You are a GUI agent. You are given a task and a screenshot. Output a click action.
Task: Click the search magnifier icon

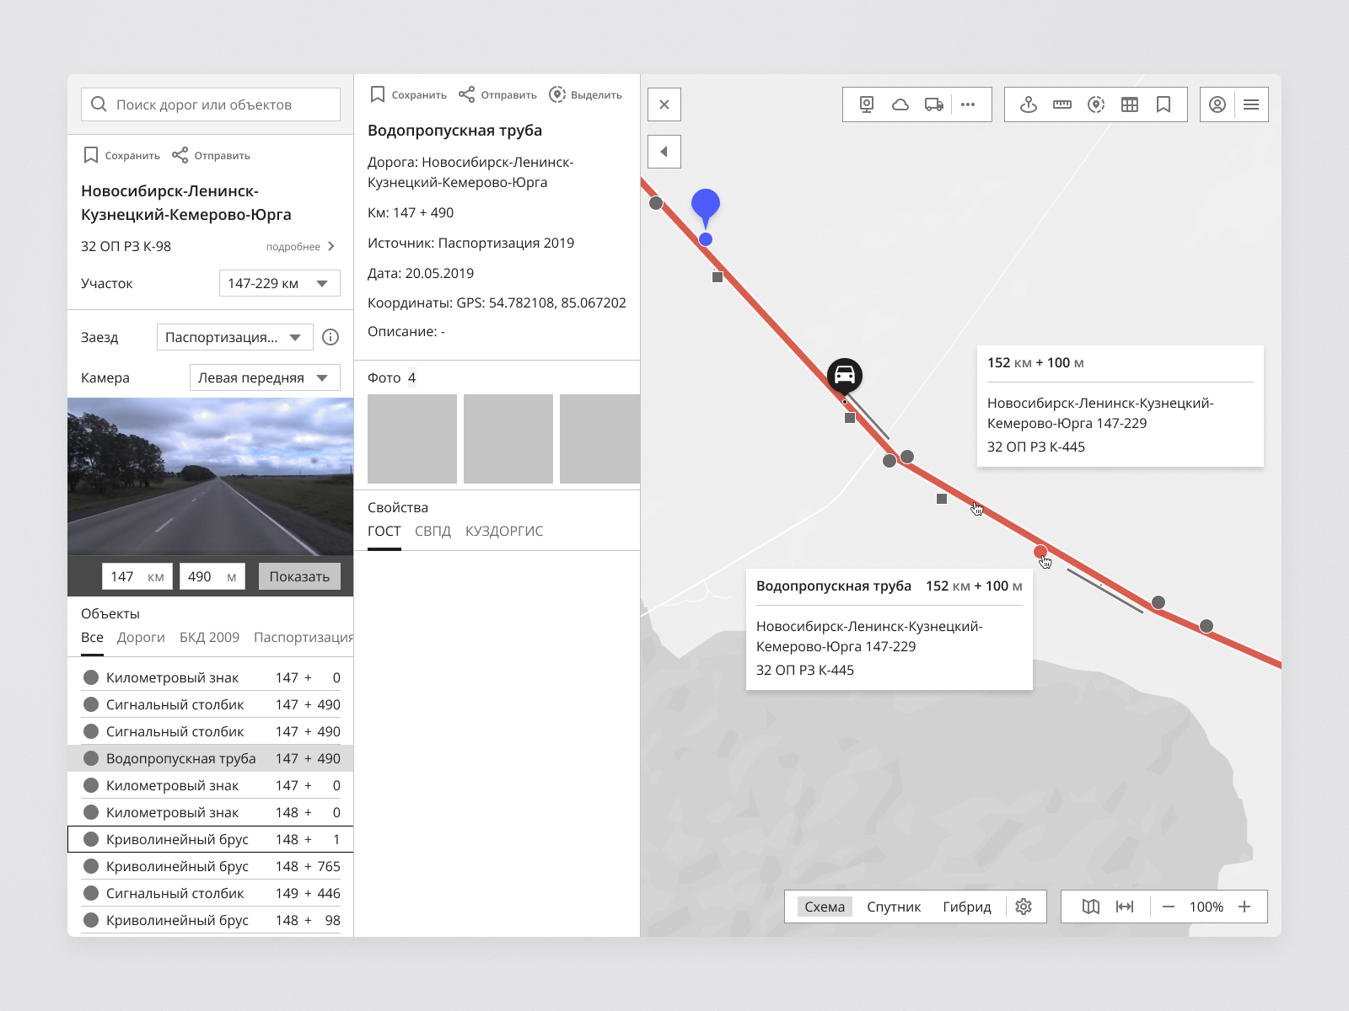(99, 104)
